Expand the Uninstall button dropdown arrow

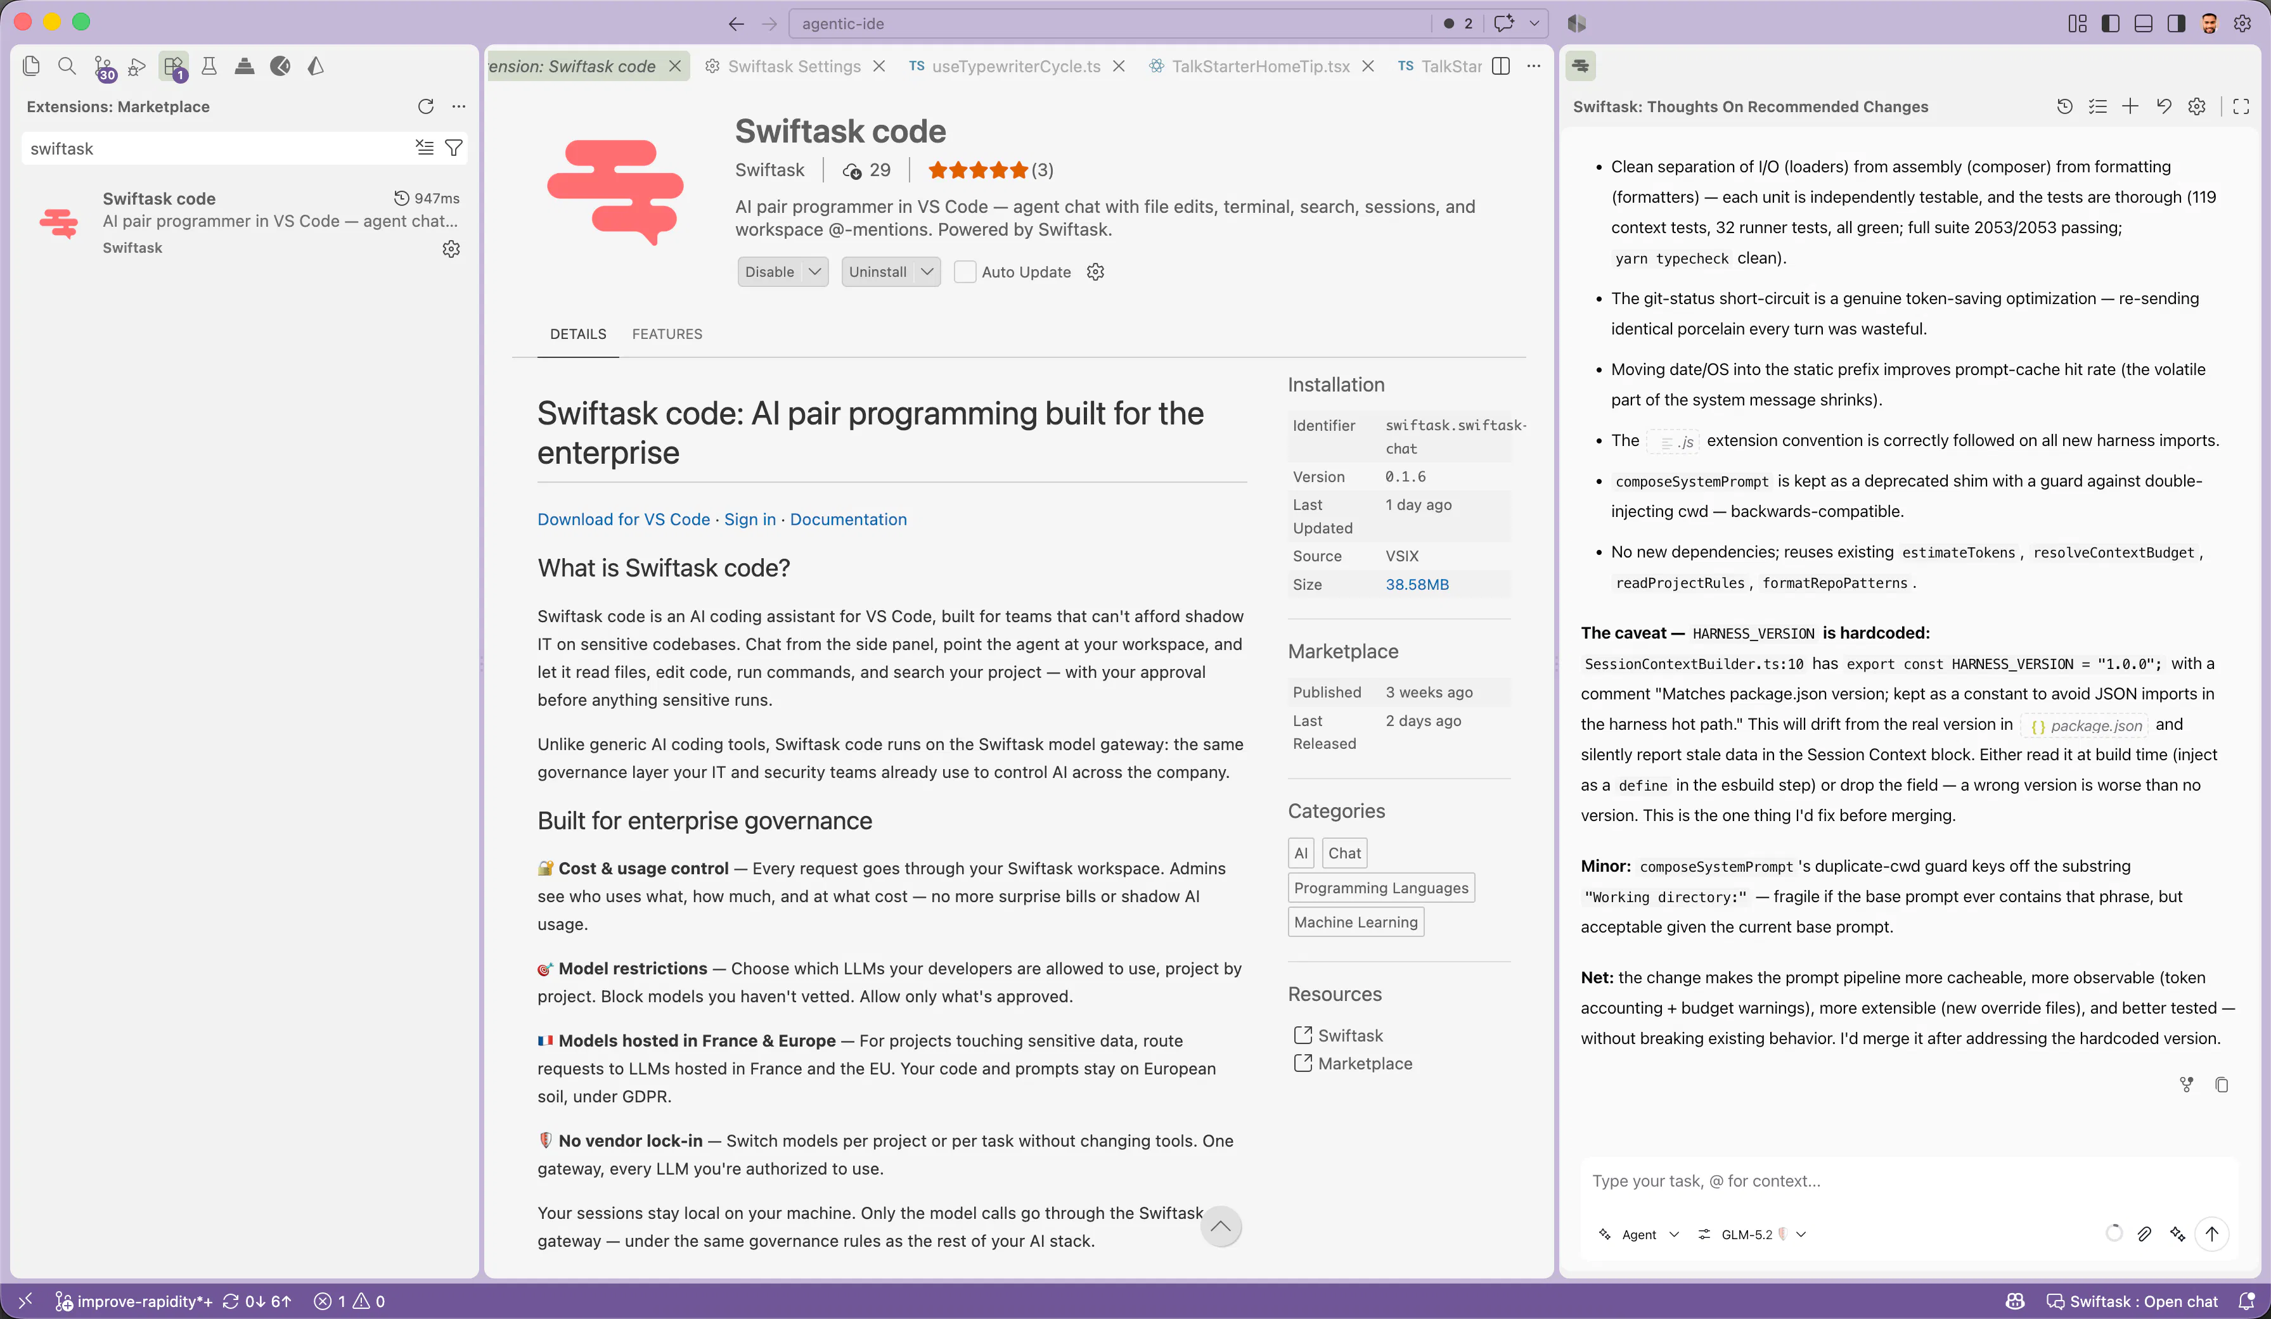click(x=927, y=272)
